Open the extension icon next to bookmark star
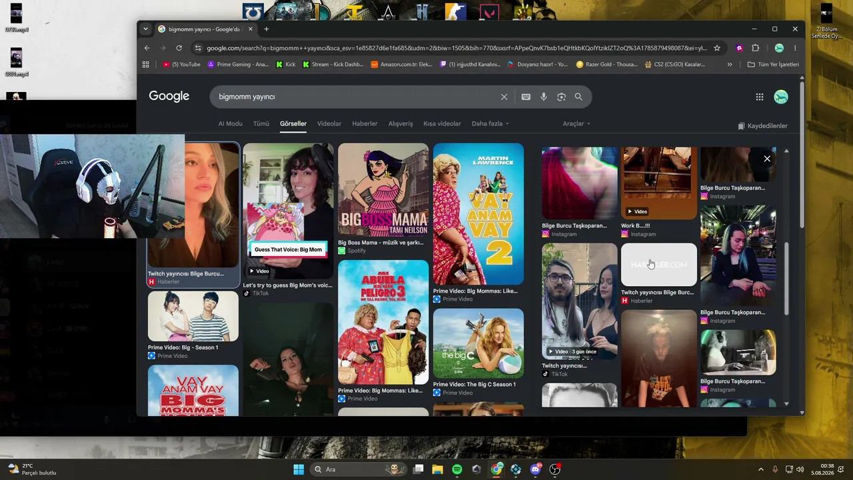 point(739,48)
